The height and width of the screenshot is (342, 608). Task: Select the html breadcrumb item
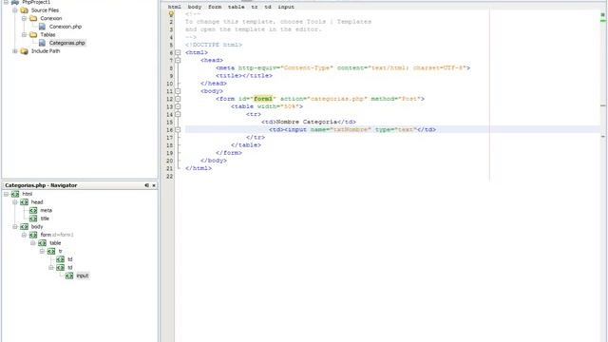click(x=175, y=7)
